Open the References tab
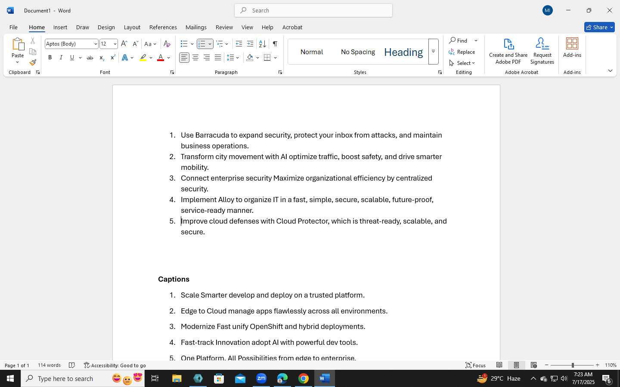Viewport: 620px width, 387px height. click(163, 27)
